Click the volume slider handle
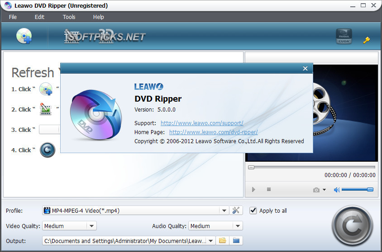 (x=370, y=190)
